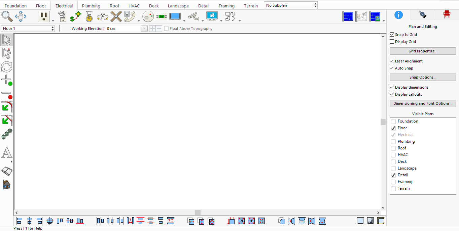This screenshot has width=459, height=231.
Task: Select the electrical outlet tool
Action: pyautogui.click(x=44, y=16)
